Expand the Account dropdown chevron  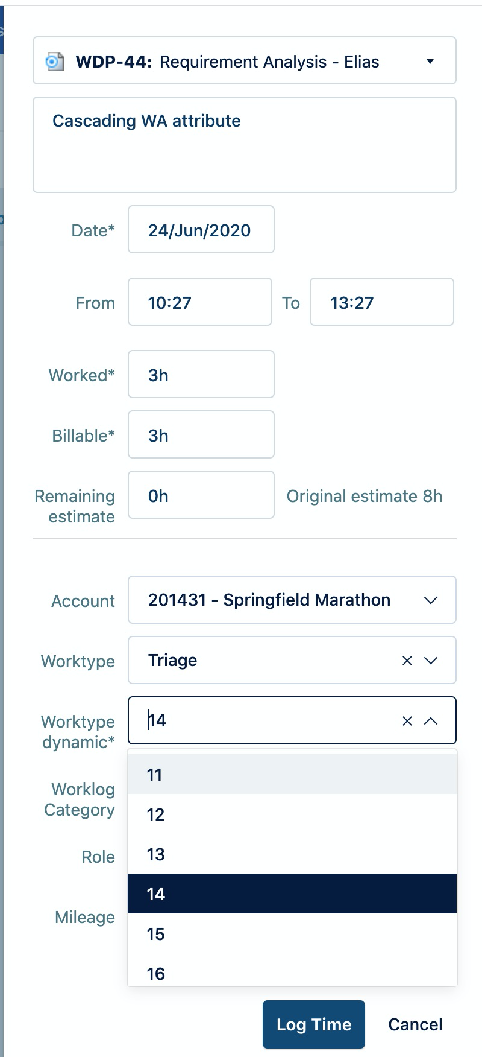431,600
